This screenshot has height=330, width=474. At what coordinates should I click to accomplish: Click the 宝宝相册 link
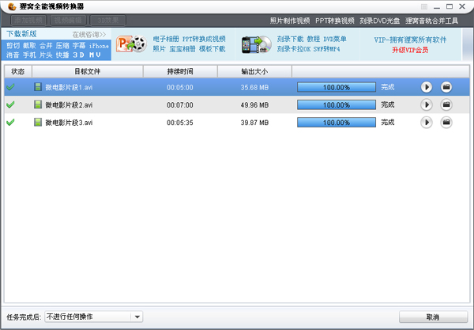pos(182,49)
